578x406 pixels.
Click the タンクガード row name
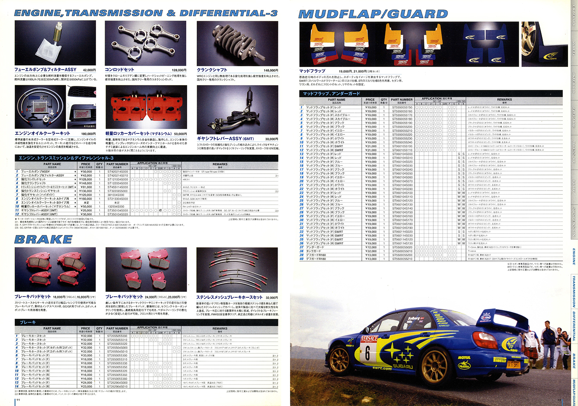[314, 251]
